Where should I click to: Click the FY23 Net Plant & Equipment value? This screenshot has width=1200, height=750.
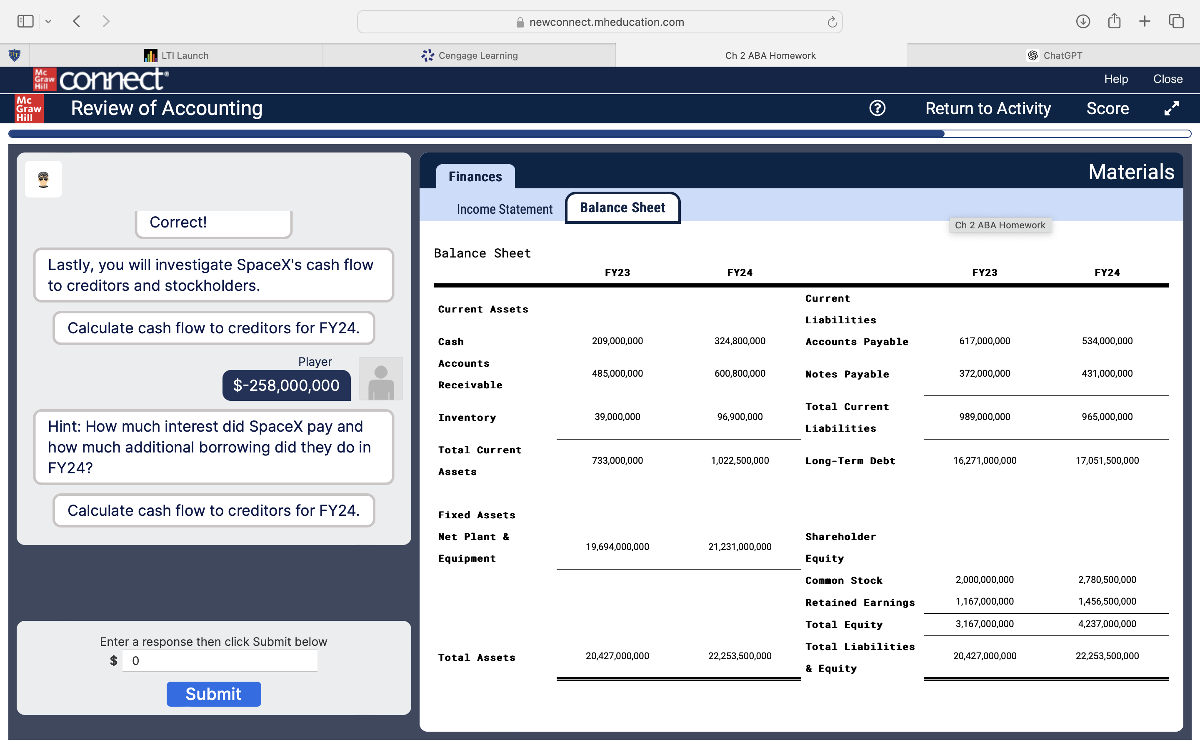tap(617, 547)
